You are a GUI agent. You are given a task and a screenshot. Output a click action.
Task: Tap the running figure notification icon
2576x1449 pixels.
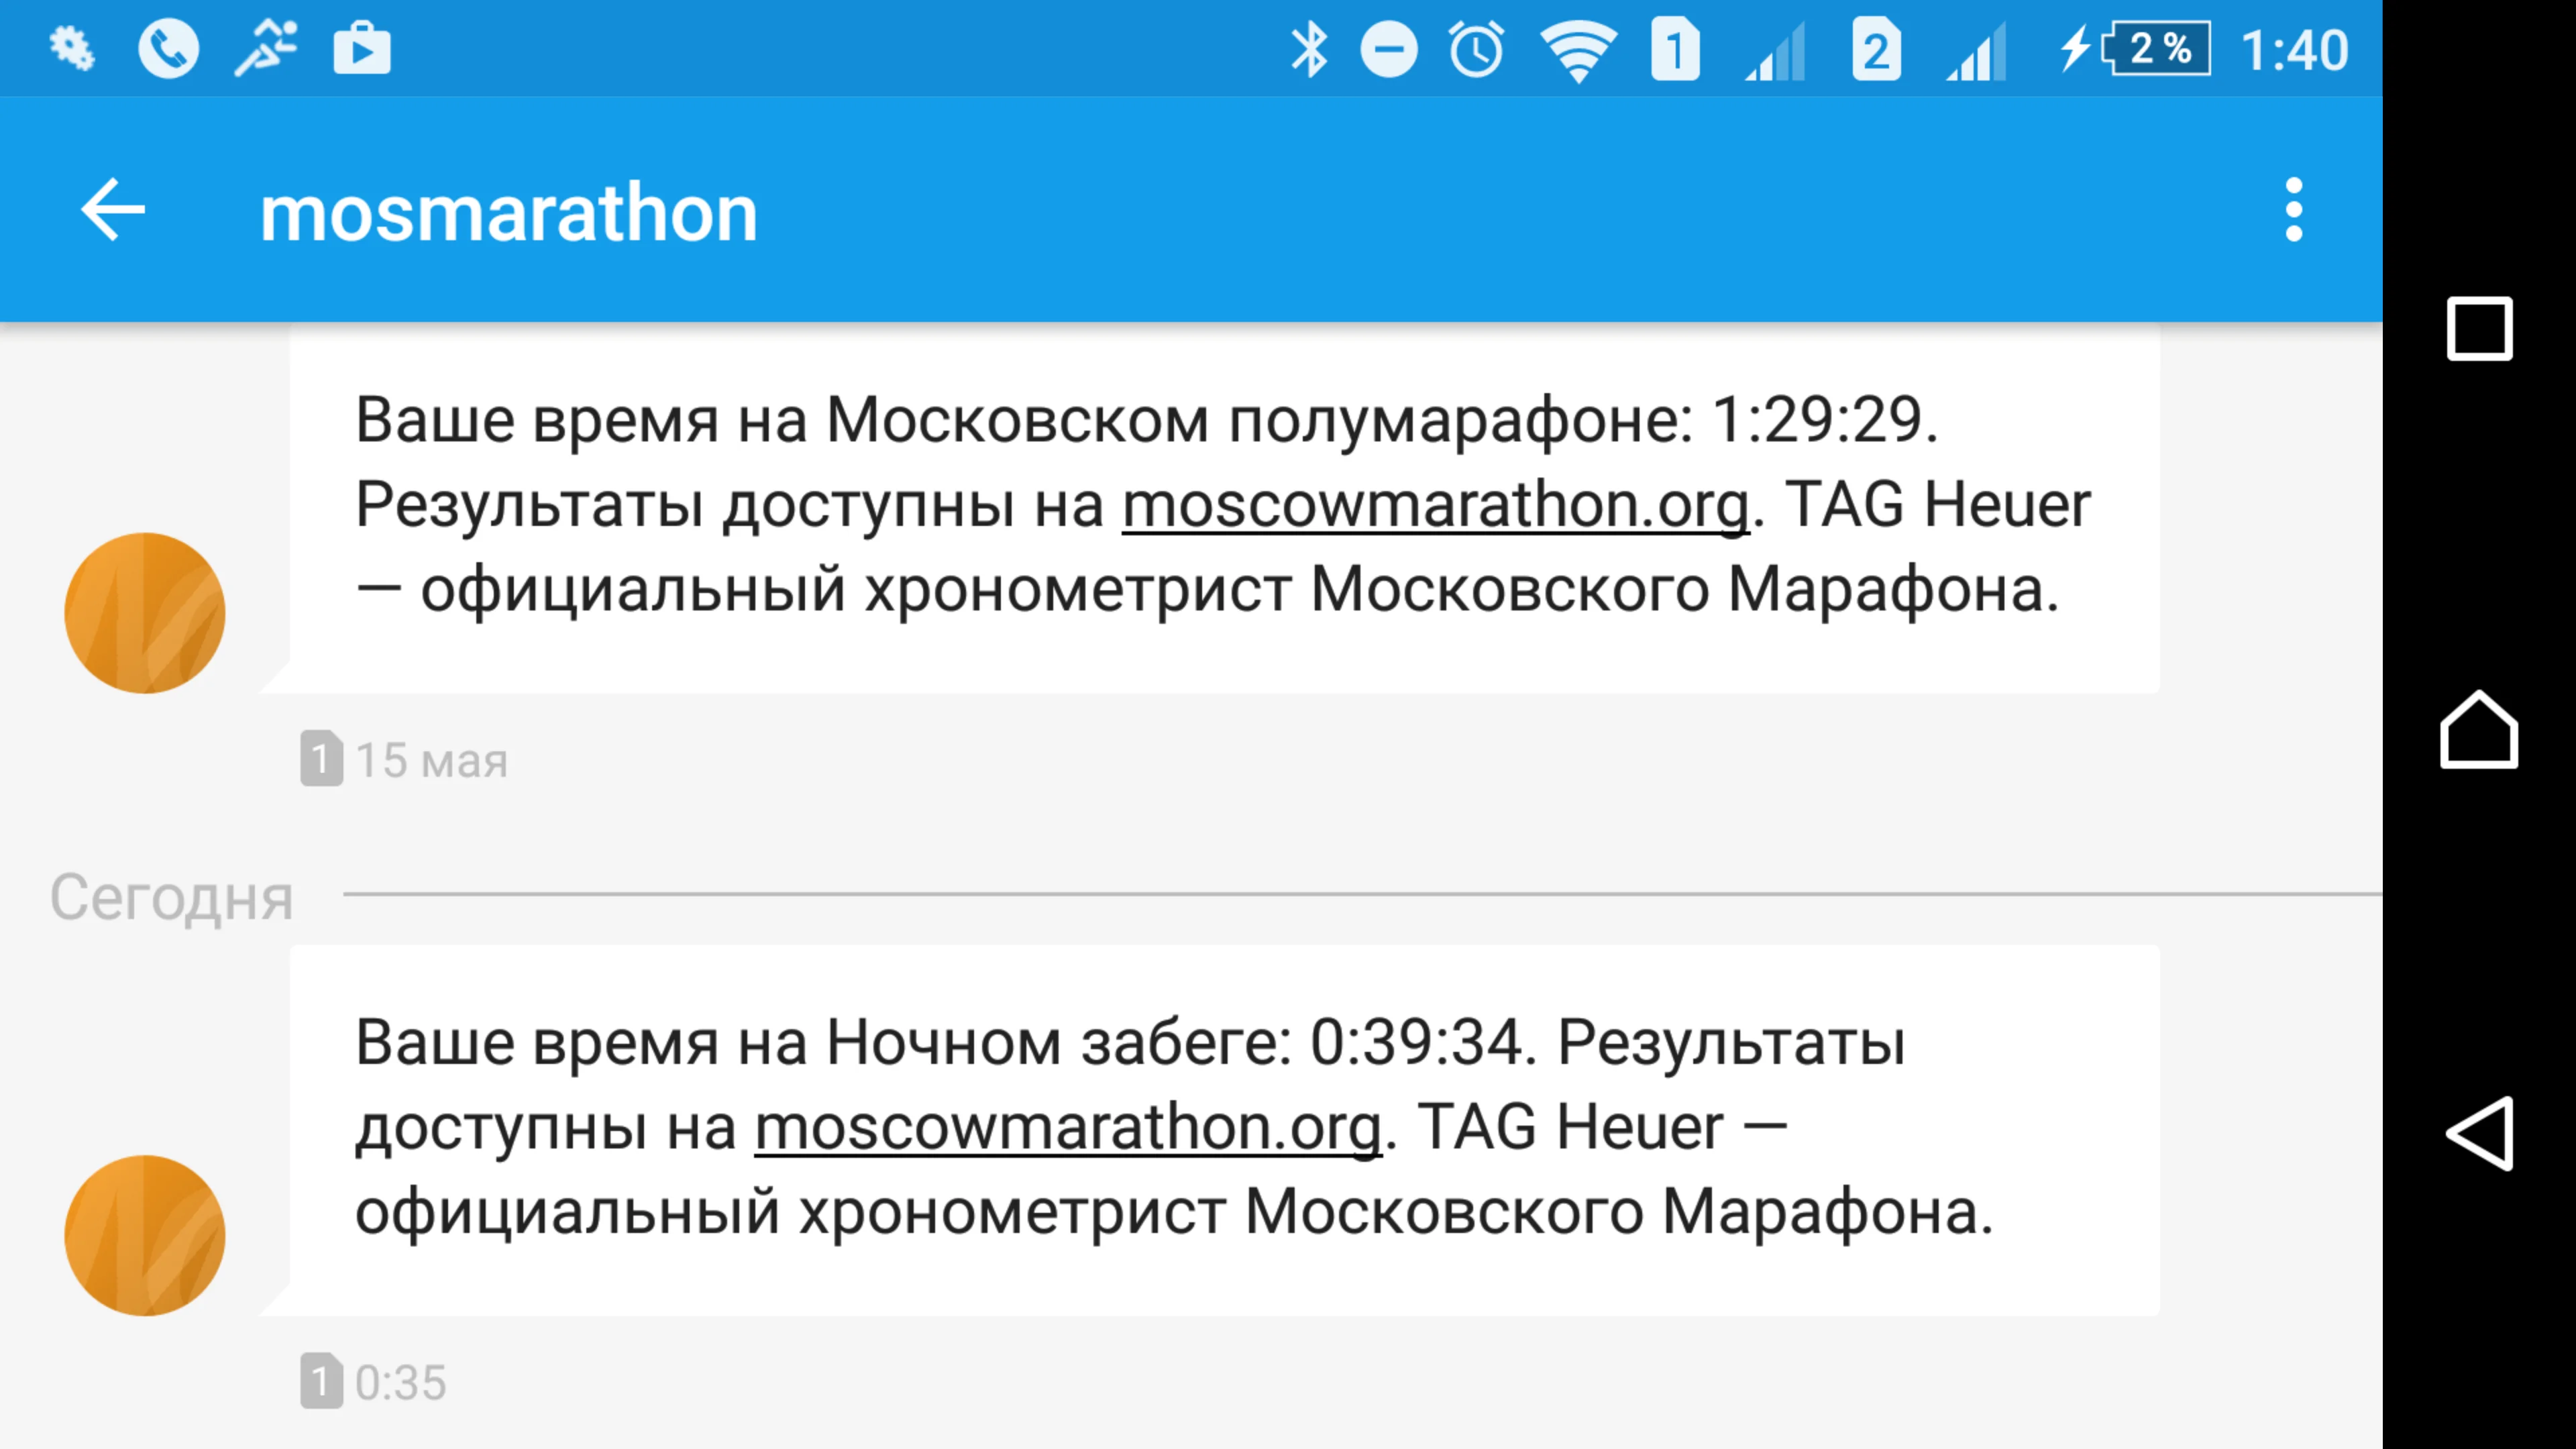[266, 49]
